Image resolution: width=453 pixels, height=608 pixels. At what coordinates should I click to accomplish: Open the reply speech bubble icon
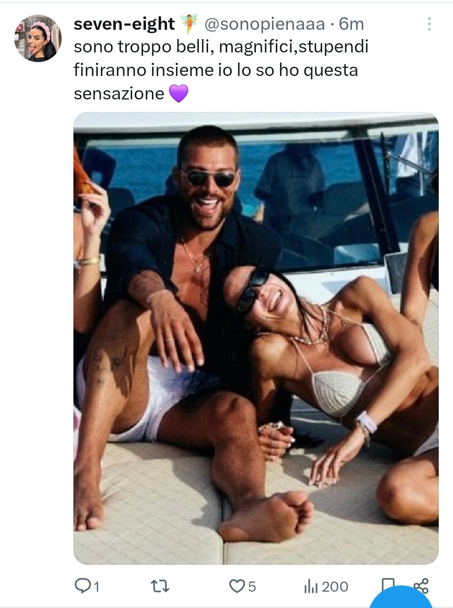tap(81, 586)
